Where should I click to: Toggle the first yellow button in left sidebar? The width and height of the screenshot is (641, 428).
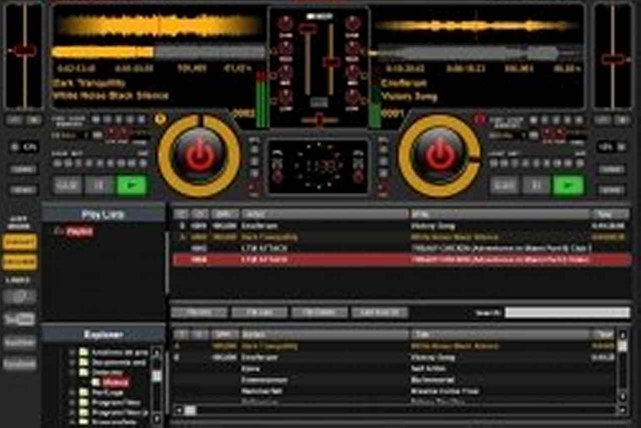[20, 242]
